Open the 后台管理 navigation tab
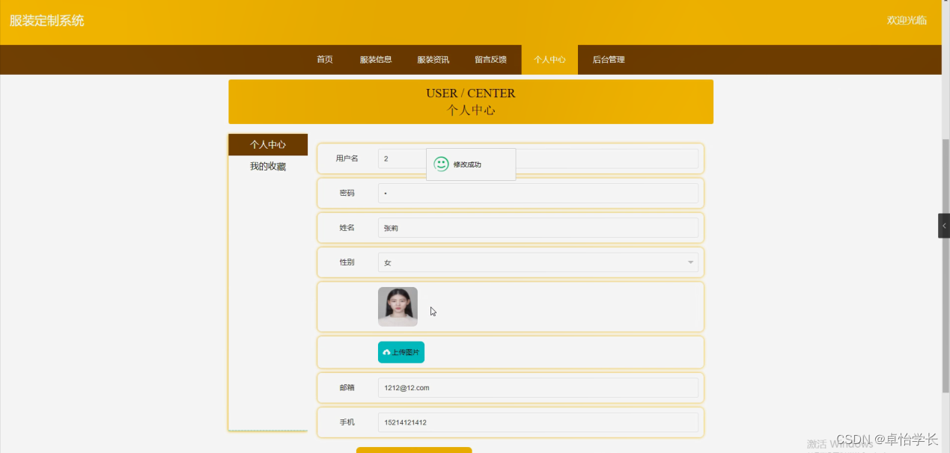The image size is (950, 453). tap(609, 60)
